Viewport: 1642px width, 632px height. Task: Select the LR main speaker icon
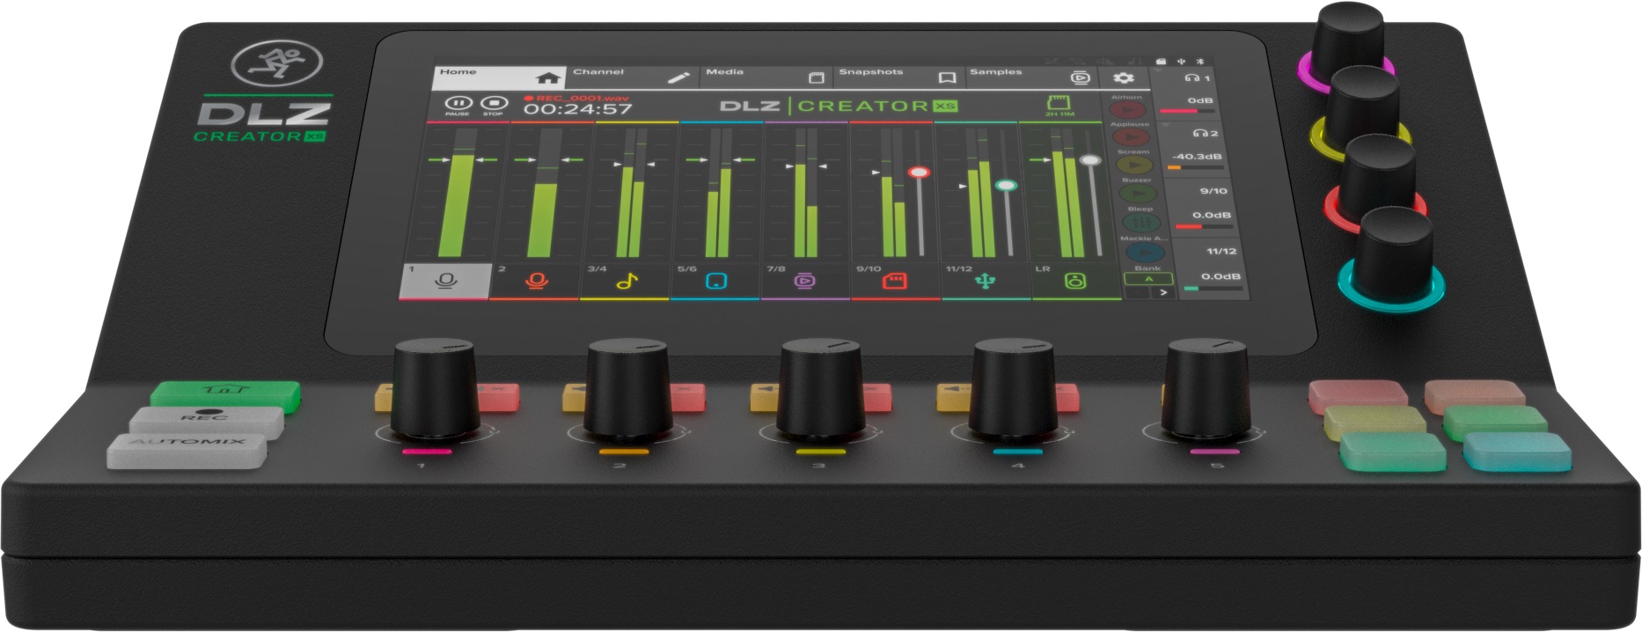1075,281
